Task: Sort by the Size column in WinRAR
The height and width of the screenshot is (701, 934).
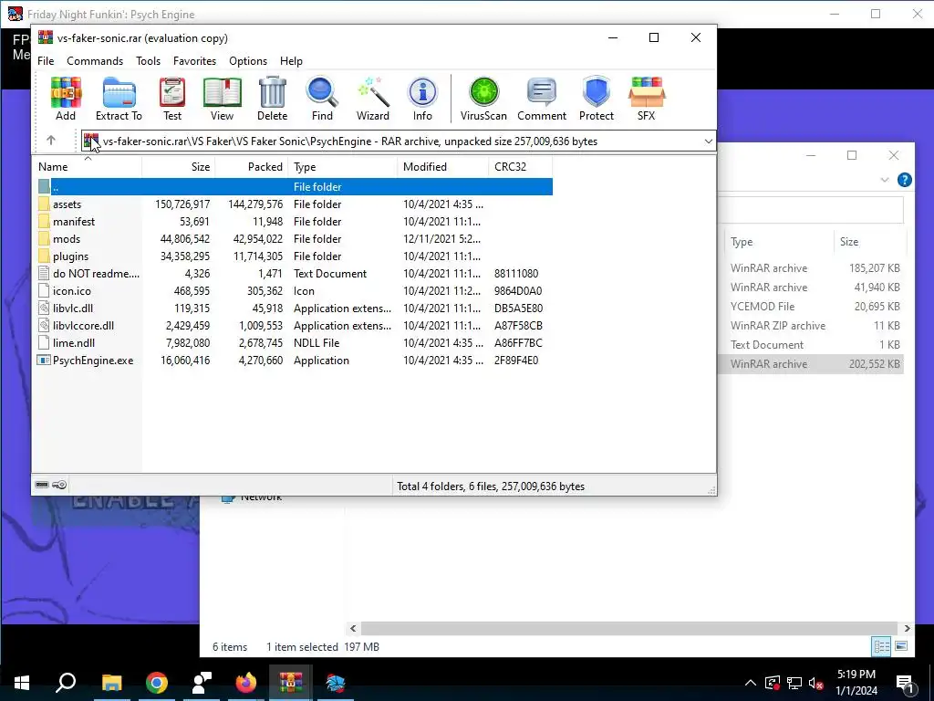Action: click(179, 167)
